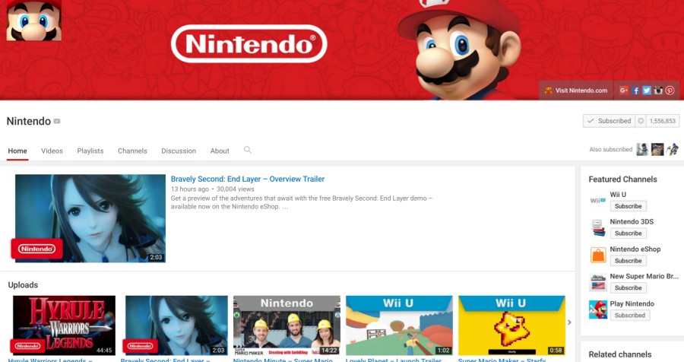Switch to the Home tab
Image resolution: width=684 pixels, height=362 pixels.
tap(17, 151)
